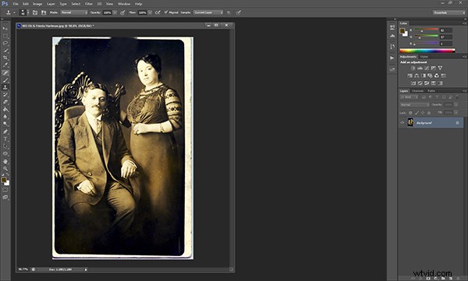Enable airbrush mode
Image resolution: width=468 pixels, height=281 pixels.
(x=158, y=12)
